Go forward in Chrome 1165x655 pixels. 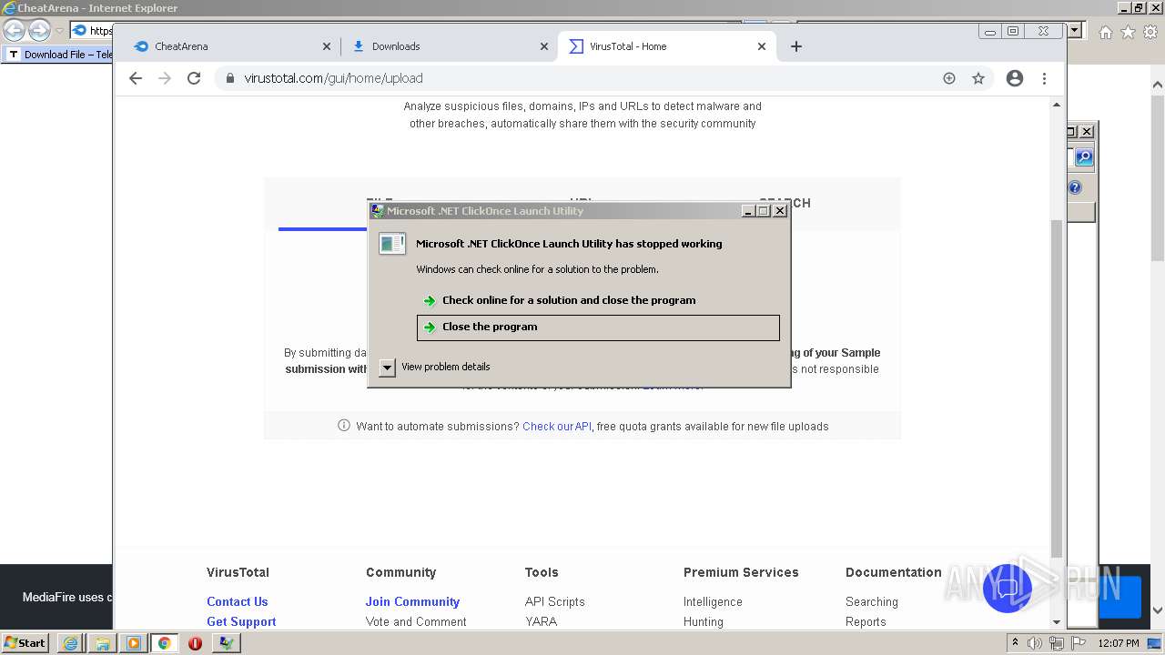[165, 78]
